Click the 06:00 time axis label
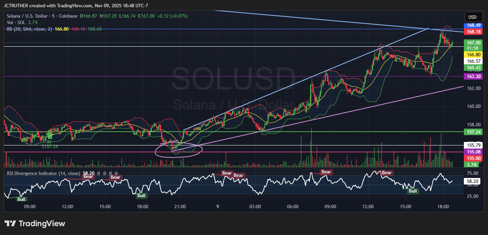 (x=292, y=207)
